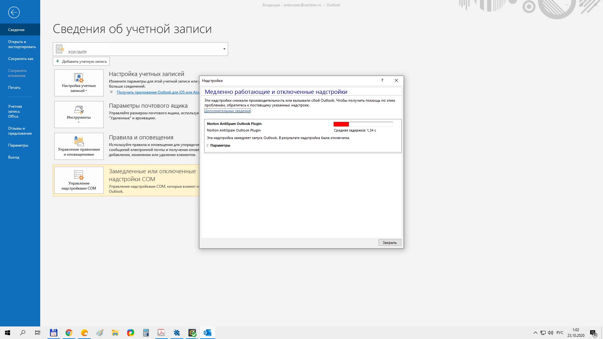Open the paint brush app in taskbar
The width and height of the screenshot is (603, 339).
click(x=100, y=333)
